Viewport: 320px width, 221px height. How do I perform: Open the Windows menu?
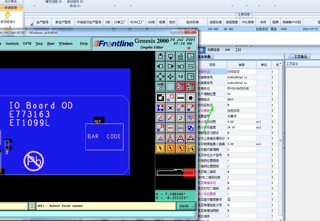pyautogui.click(x=66, y=43)
